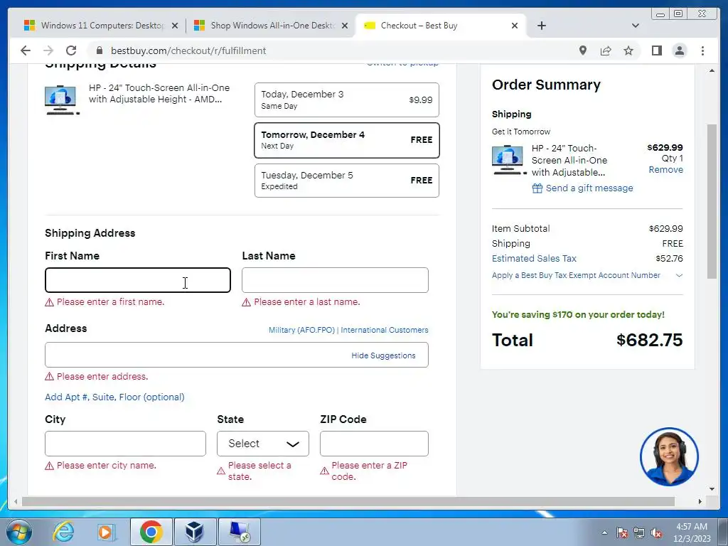Click the Action Center flag tray icon

point(622,532)
